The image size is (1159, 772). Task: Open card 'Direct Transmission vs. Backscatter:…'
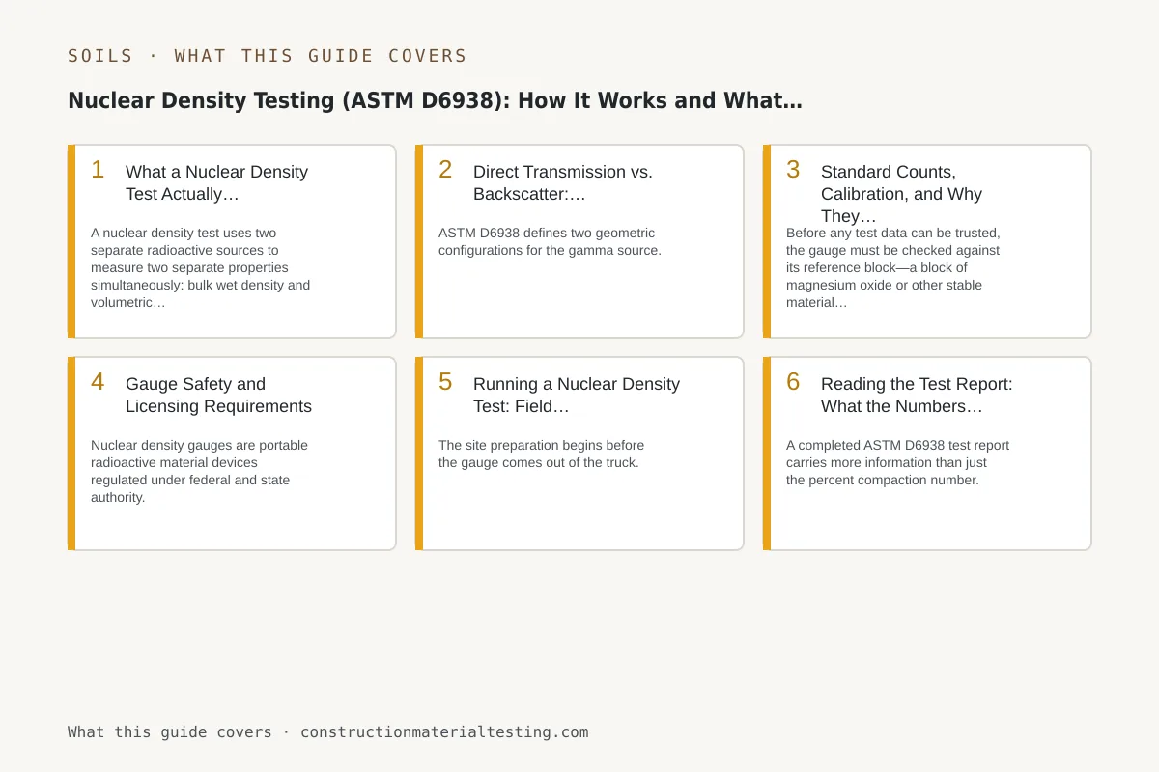579,241
